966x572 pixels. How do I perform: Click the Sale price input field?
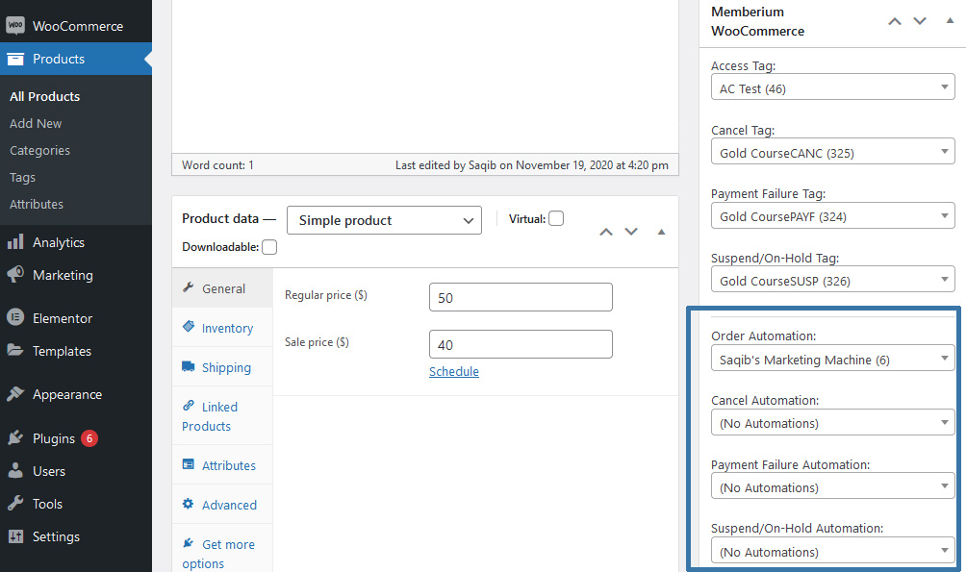click(x=521, y=344)
